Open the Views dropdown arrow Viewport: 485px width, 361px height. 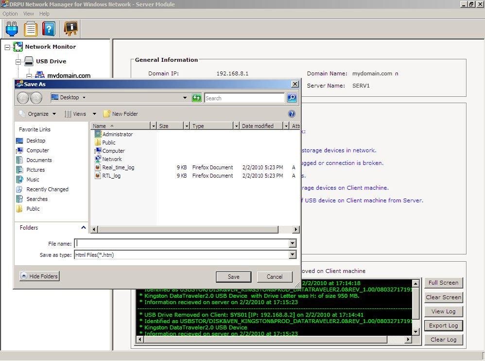(x=94, y=114)
